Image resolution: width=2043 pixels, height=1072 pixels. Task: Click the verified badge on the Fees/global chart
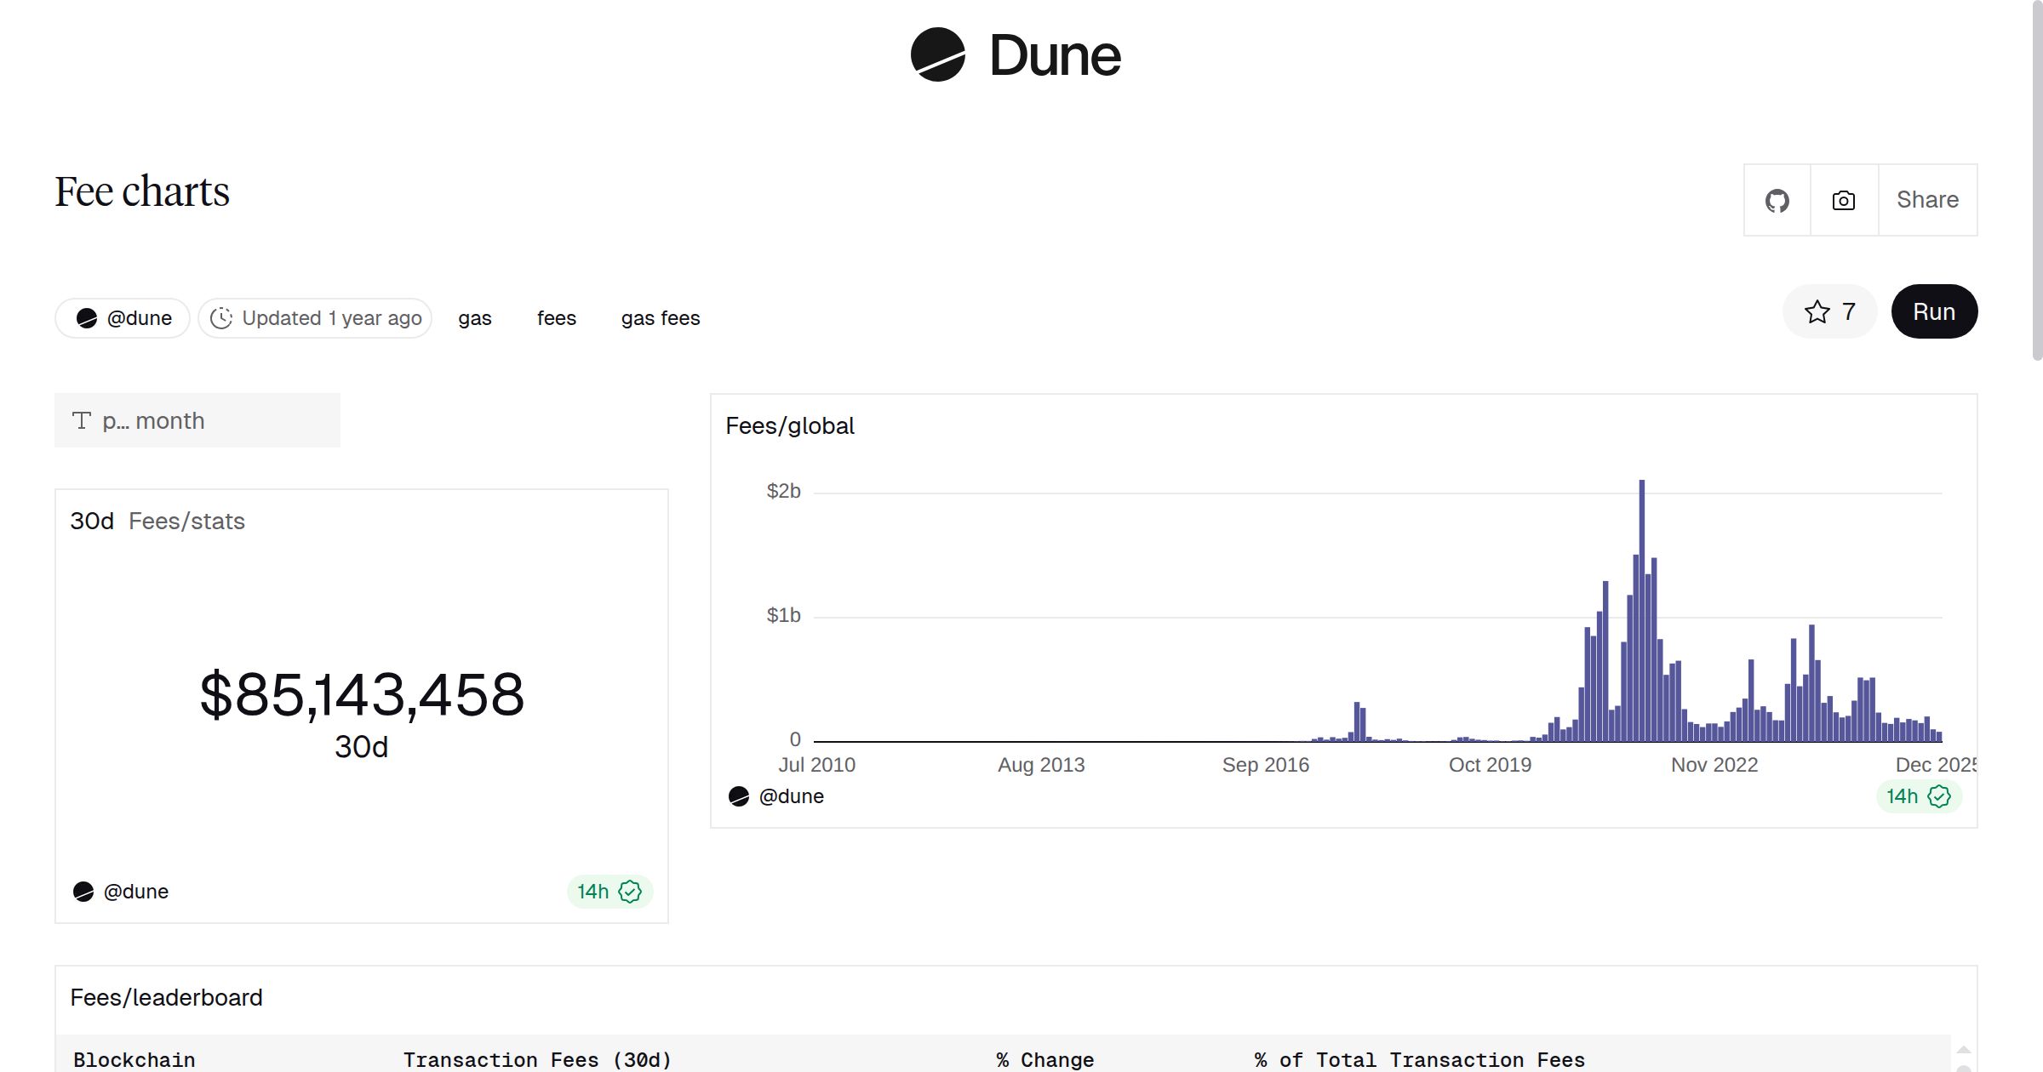1939,795
